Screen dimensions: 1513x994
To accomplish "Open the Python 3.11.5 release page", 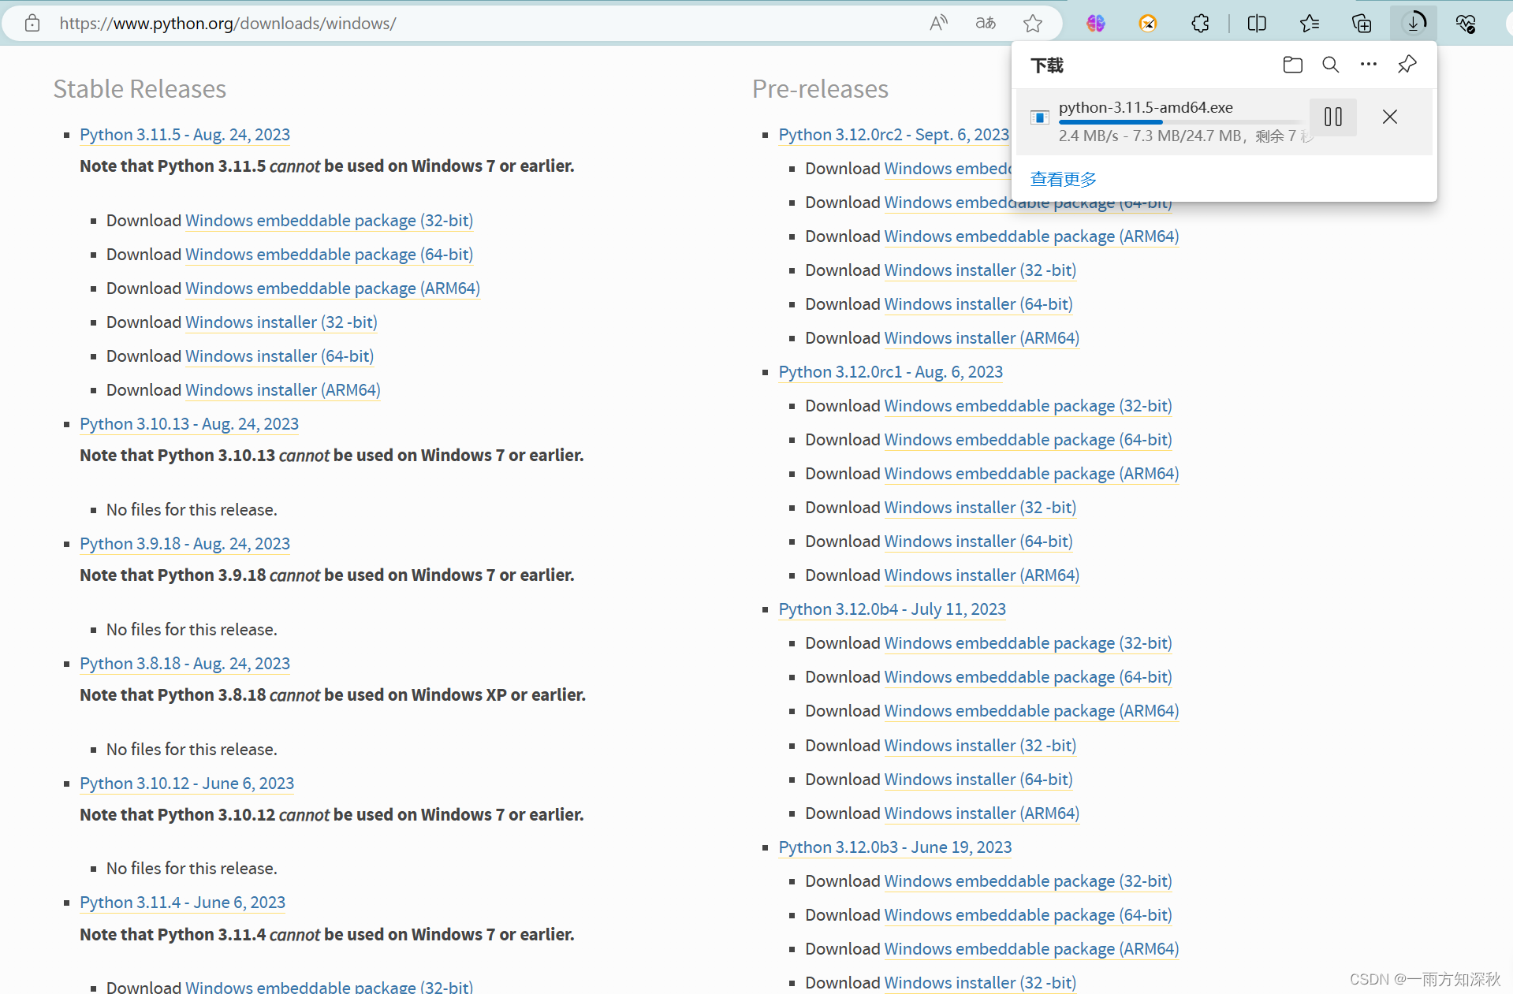I will point(184,135).
